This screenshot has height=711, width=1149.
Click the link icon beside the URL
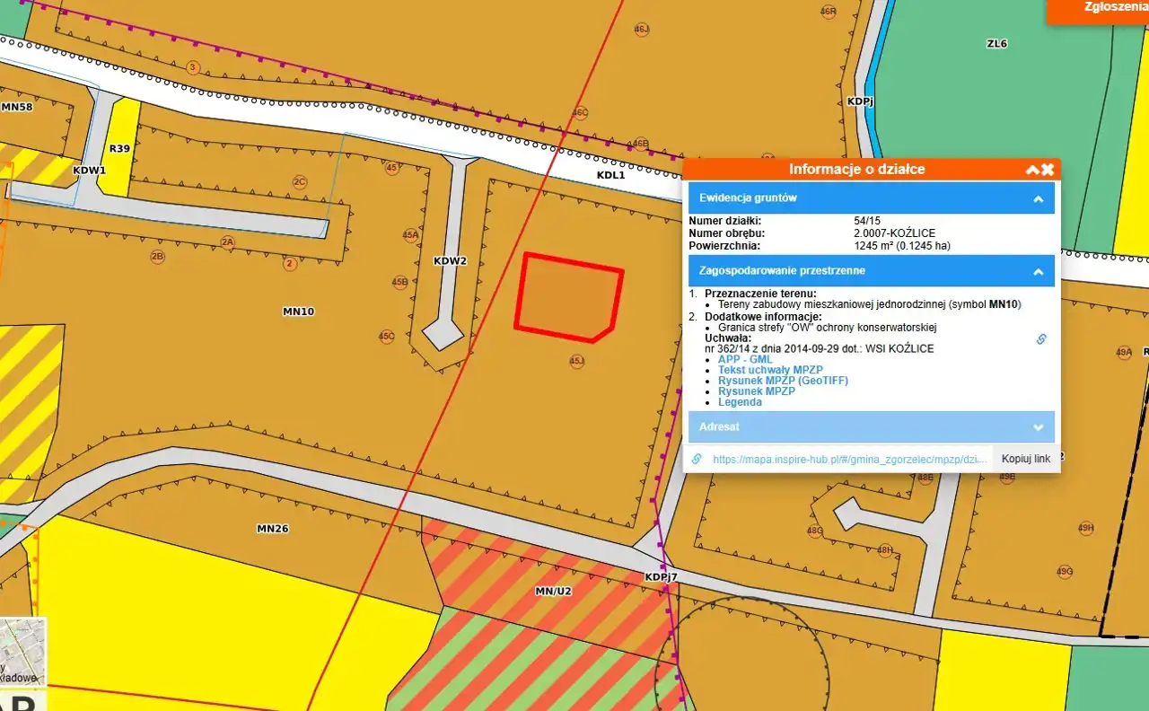(x=697, y=459)
